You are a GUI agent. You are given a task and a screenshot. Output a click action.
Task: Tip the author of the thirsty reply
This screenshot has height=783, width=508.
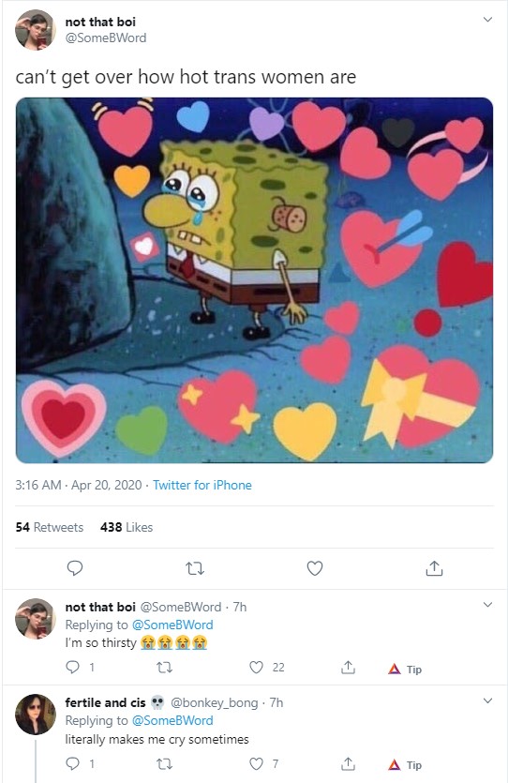(405, 670)
